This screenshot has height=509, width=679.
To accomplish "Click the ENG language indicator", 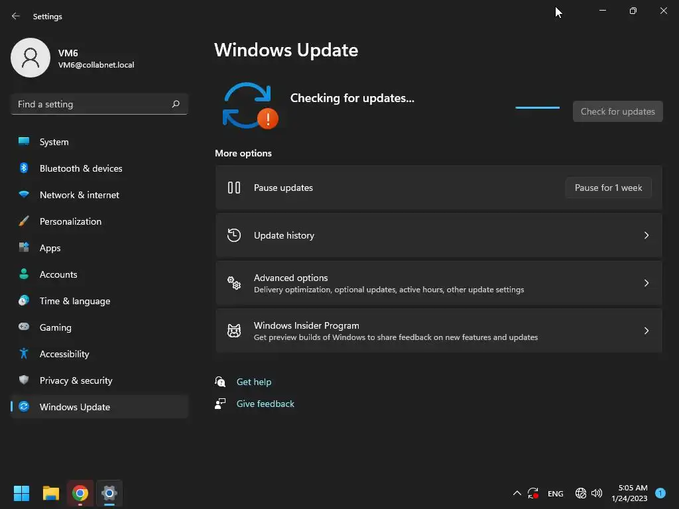I will click(556, 493).
